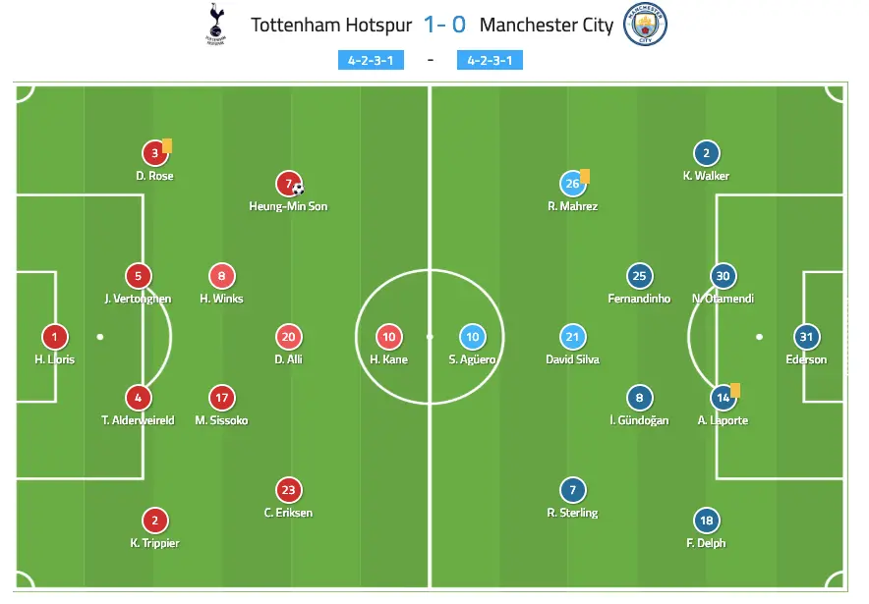This screenshot has width=869, height=604.
Task: Click the goal ball icon beside Son
Action: click(x=298, y=189)
